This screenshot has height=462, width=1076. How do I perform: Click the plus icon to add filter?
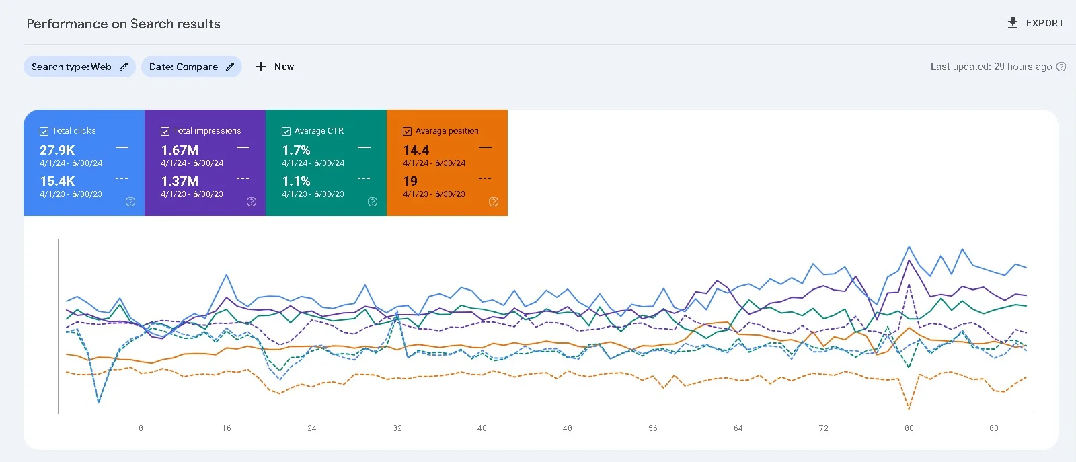(261, 67)
